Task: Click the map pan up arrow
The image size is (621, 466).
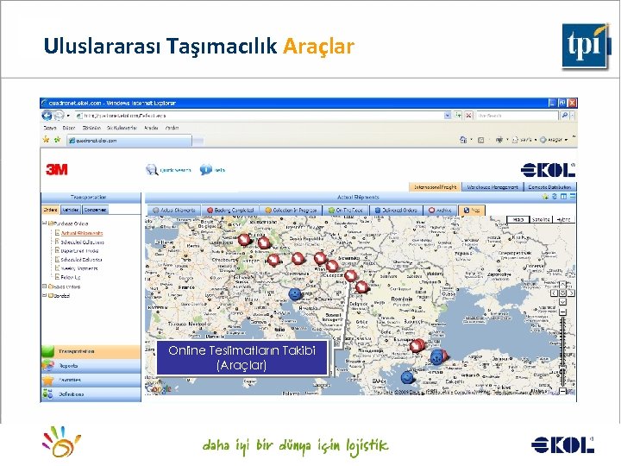Action: (x=563, y=285)
